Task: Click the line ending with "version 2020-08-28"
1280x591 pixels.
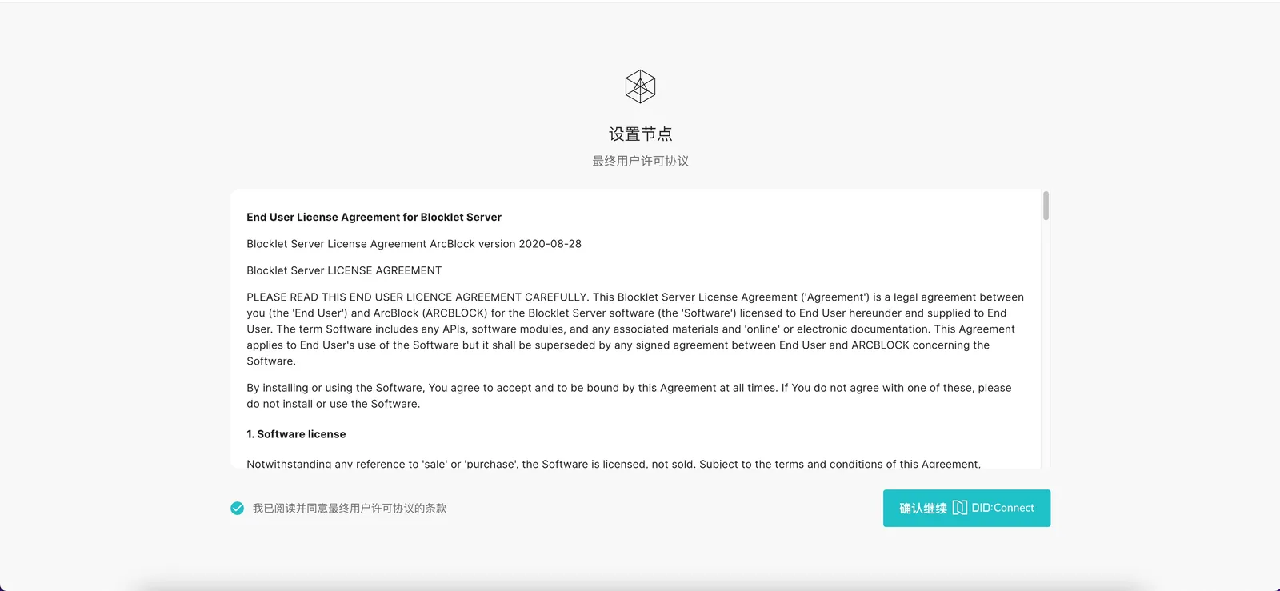Action: pyautogui.click(x=414, y=244)
